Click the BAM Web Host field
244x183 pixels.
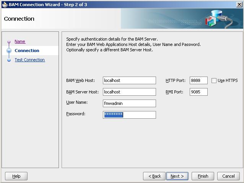[129, 80]
